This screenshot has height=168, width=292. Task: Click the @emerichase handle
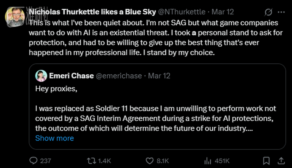pos(119,76)
